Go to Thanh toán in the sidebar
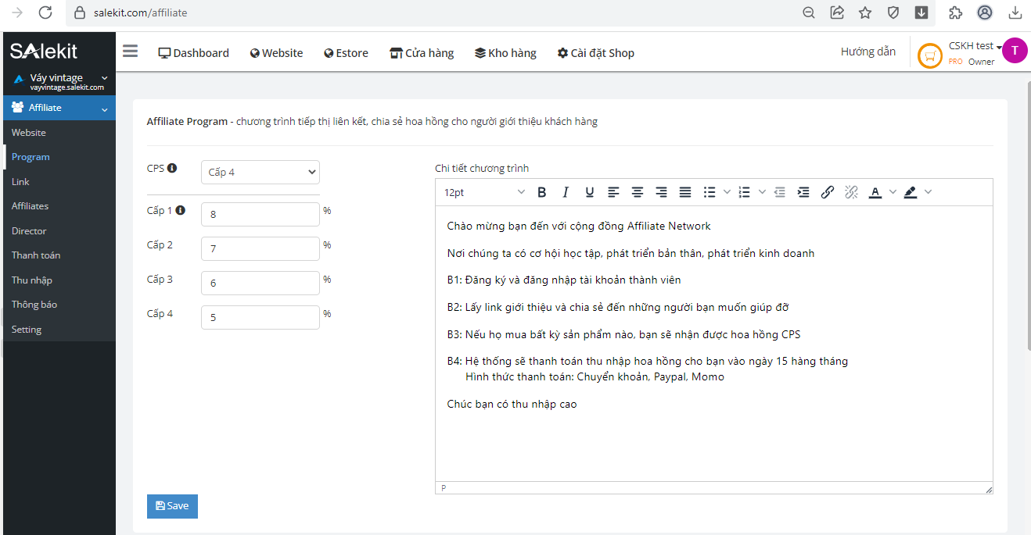This screenshot has height=535, width=1031. [36, 255]
